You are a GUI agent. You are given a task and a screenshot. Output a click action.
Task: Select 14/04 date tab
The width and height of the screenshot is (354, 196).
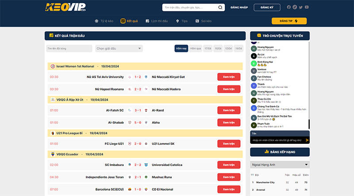pos(239,49)
